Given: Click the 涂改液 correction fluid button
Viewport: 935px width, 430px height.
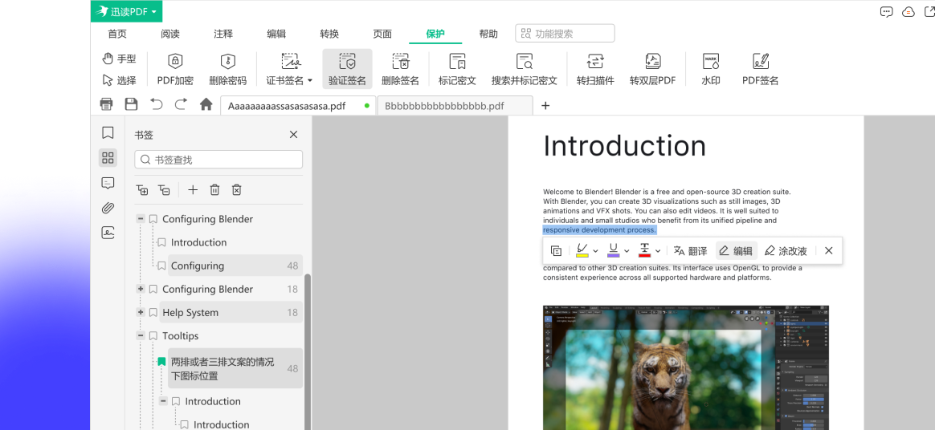Looking at the screenshot, I should [x=786, y=251].
